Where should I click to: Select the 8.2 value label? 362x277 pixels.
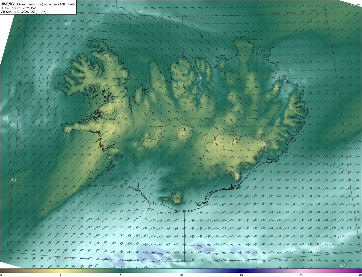[140, 11]
